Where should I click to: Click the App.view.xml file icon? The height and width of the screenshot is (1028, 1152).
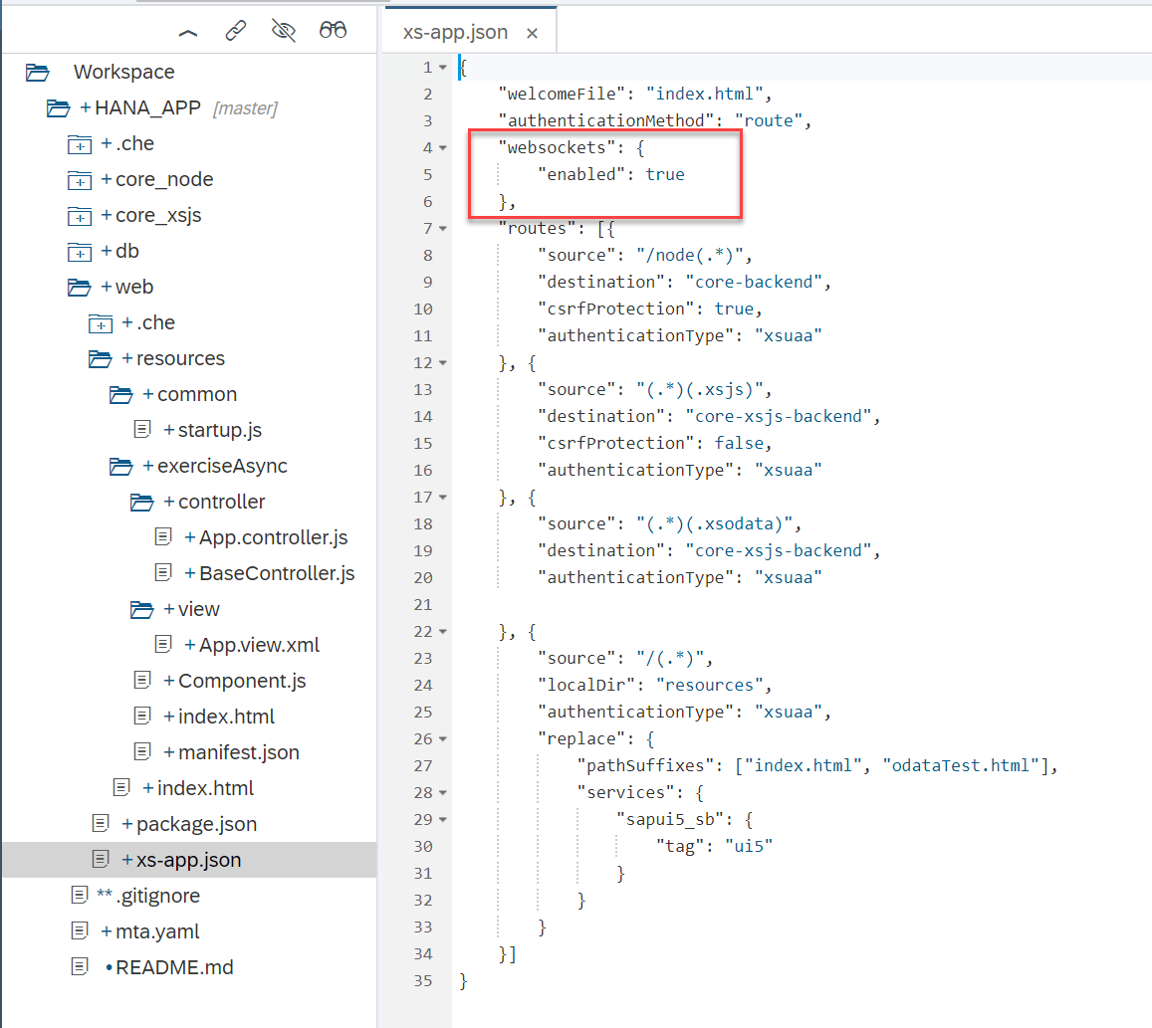point(163,645)
